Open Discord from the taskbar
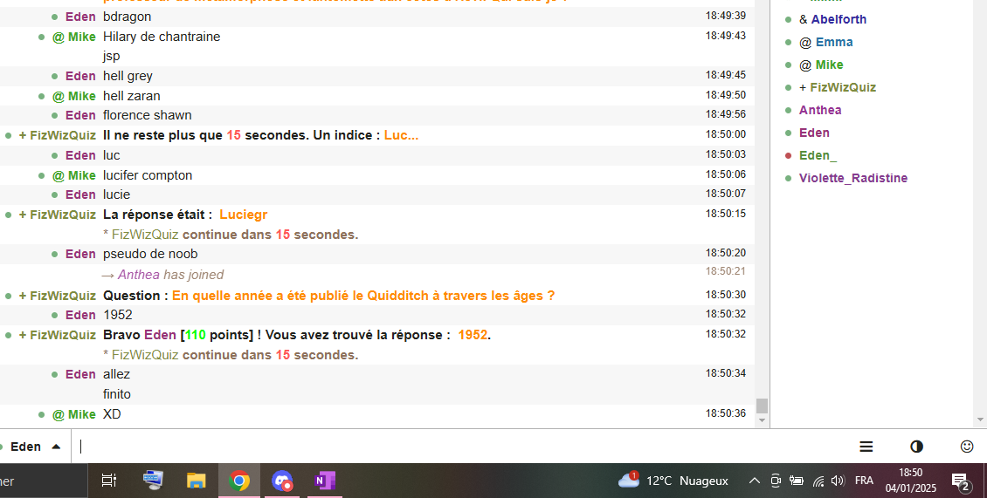 [x=282, y=481]
